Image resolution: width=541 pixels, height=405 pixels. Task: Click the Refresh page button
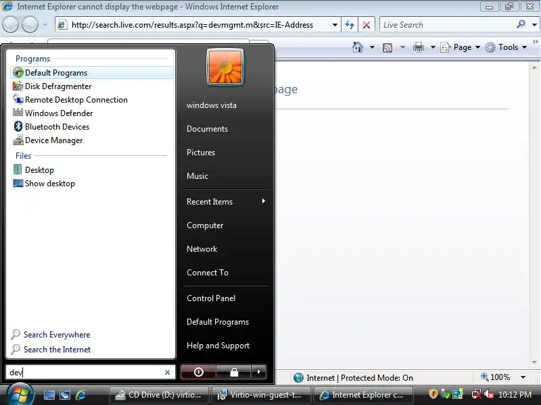350,25
